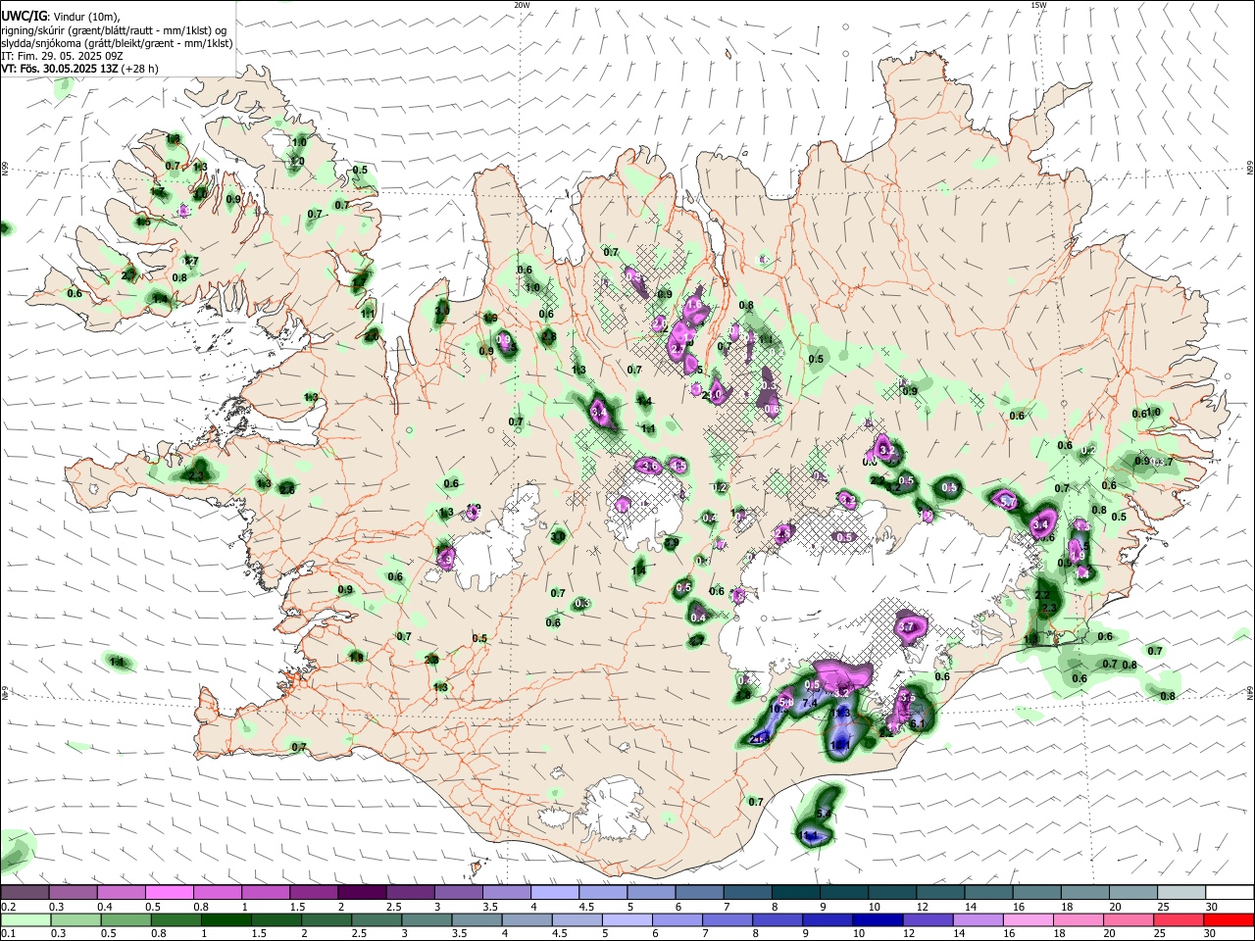Viewport: 1255px width, 941px height.
Task: Click the '6.1' precipitation value on the map
Action: click(917, 723)
